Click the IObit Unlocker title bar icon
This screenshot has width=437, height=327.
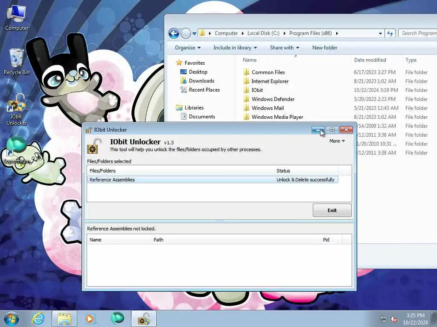point(89,130)
